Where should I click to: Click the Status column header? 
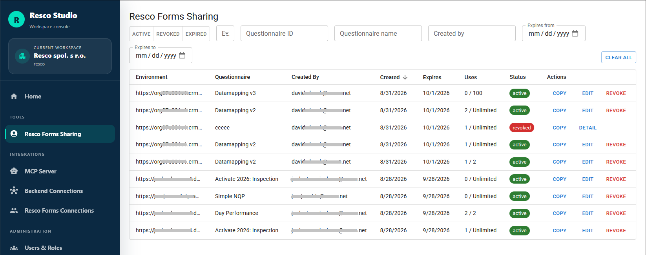[x=517, y=77]
